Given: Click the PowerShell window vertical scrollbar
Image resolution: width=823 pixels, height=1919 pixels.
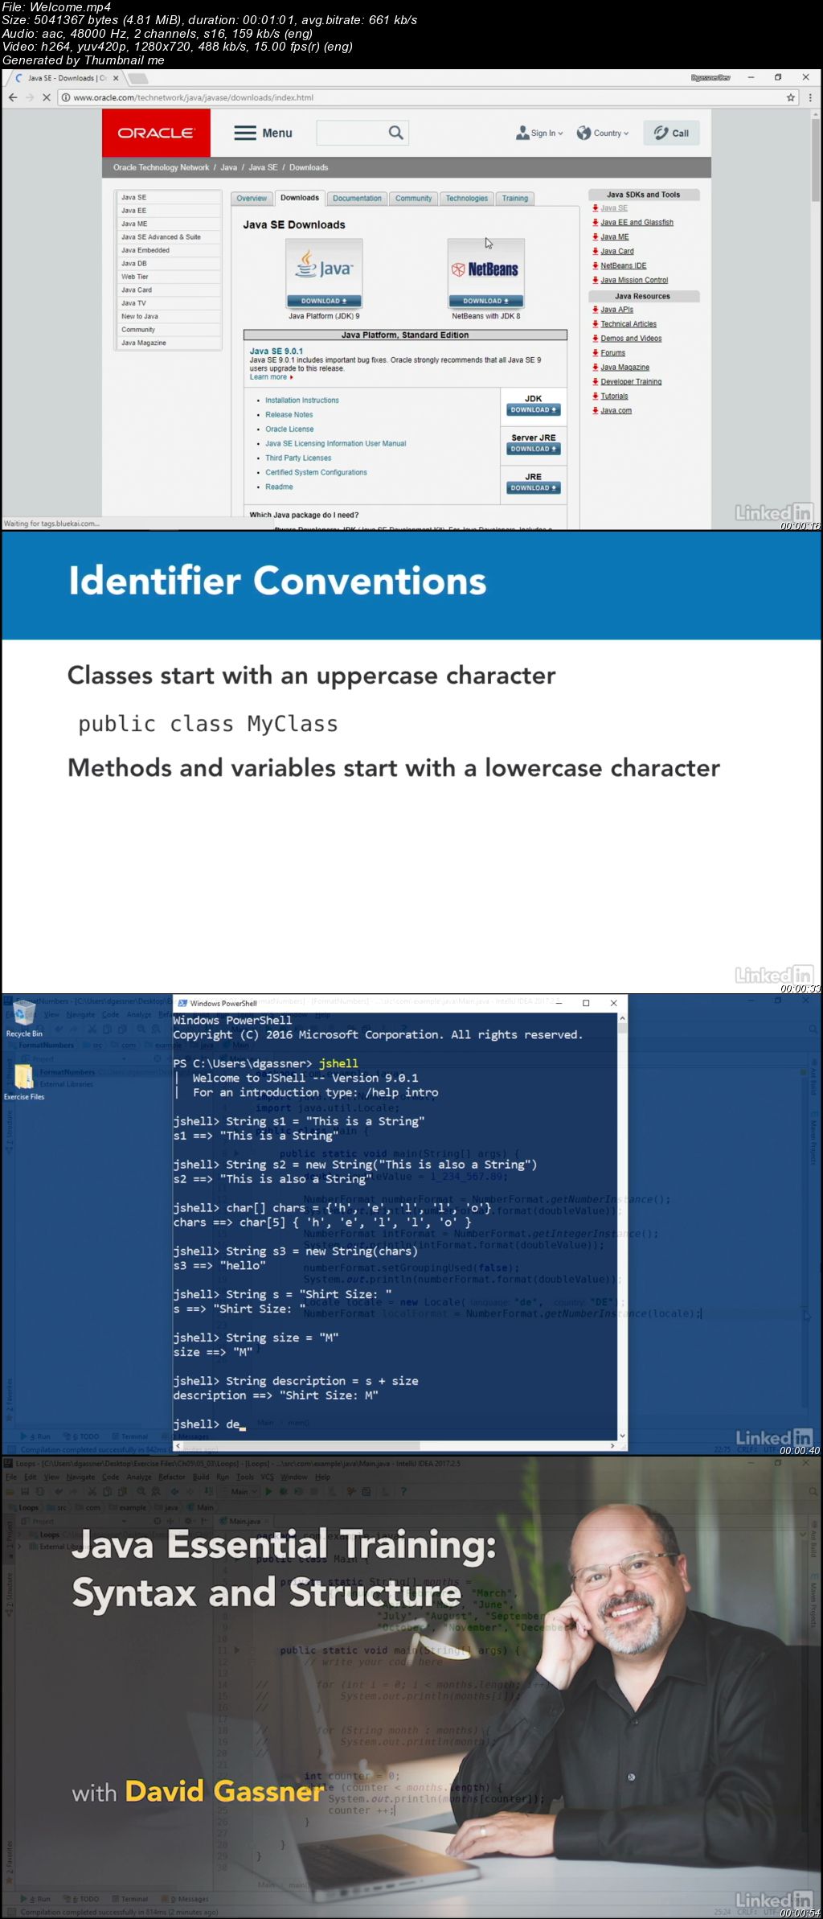Looking at the screenshot, I should (x=622, y=1227).
